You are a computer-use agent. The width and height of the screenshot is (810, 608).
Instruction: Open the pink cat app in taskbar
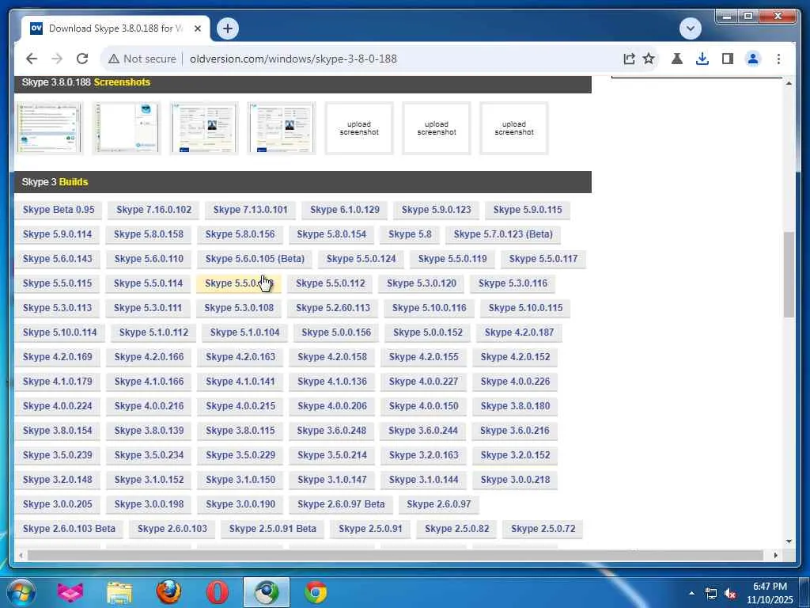[70, 592]
